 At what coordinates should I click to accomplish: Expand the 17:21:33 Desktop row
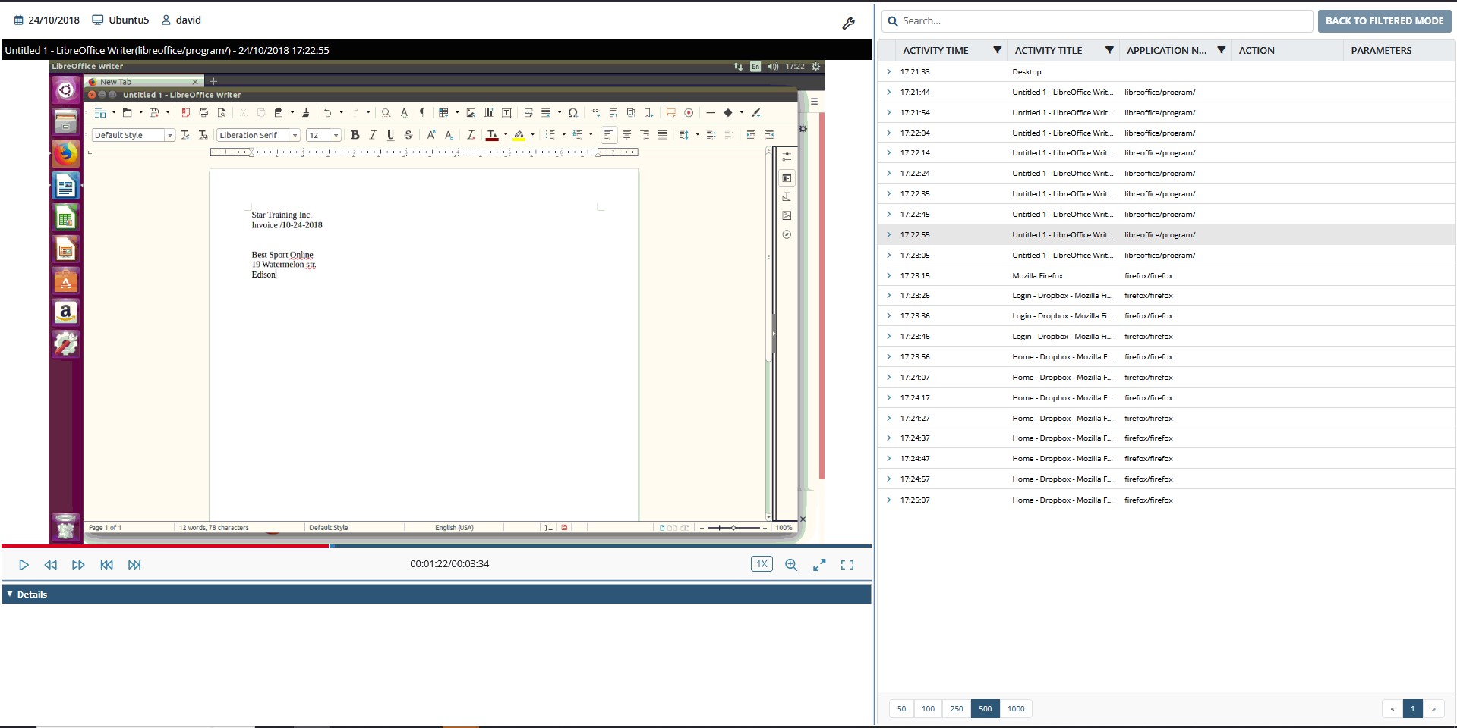[888, 71]
